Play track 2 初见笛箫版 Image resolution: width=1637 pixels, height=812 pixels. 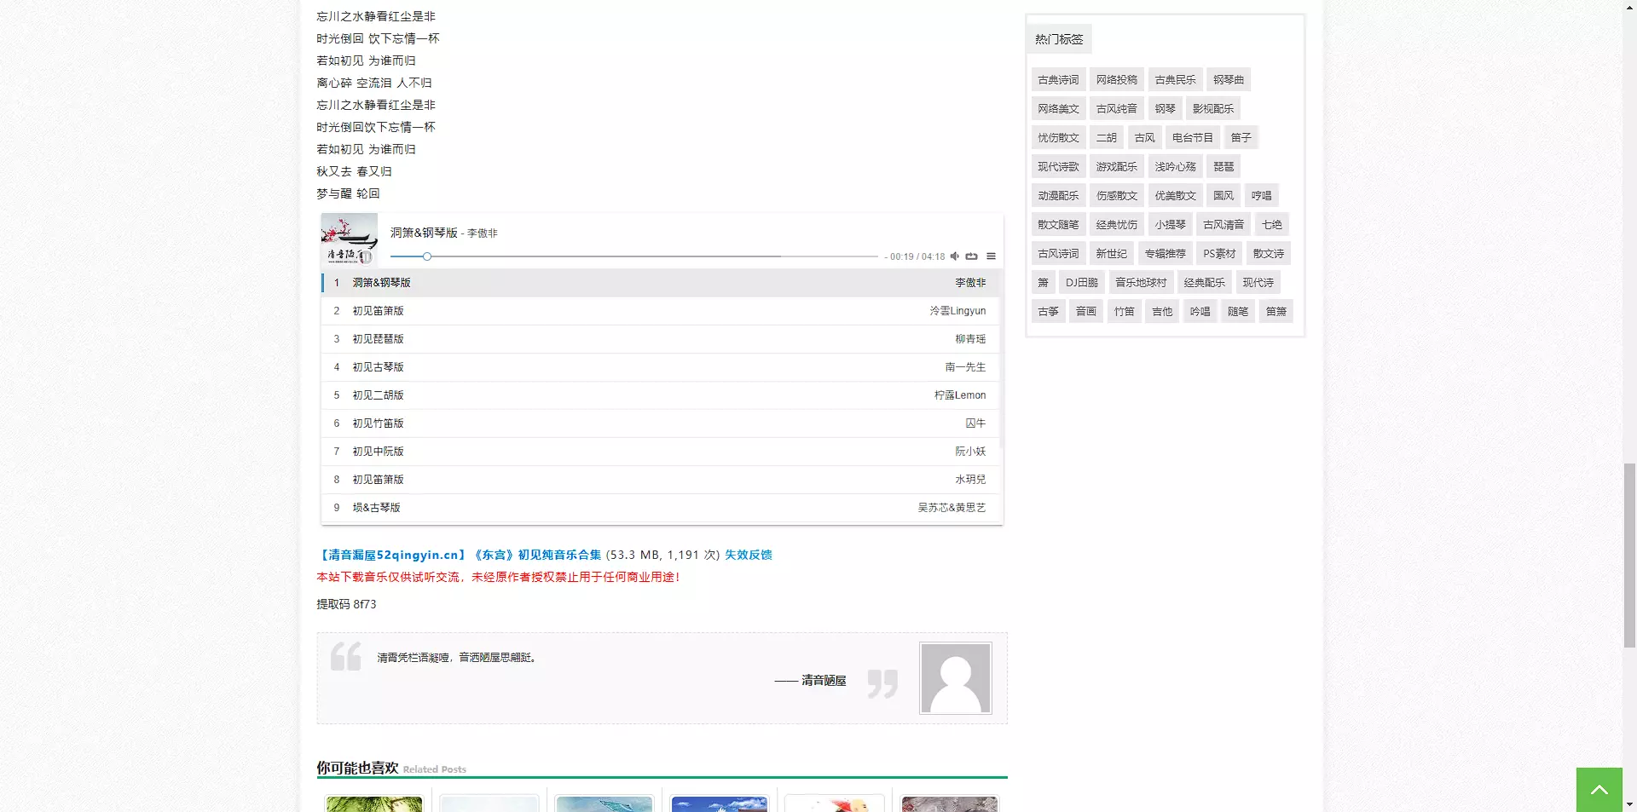point(378,311)
